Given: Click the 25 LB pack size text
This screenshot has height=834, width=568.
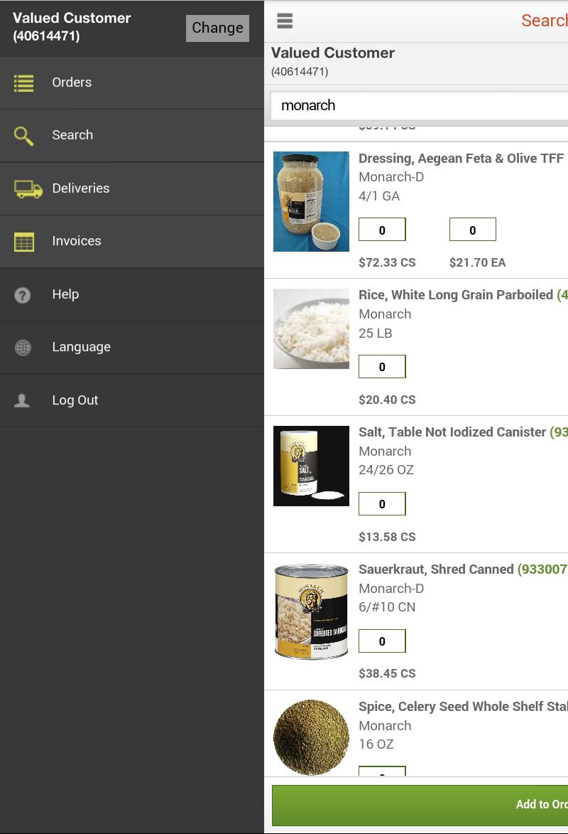Looking at the screenshot, I should click(375, 333).
